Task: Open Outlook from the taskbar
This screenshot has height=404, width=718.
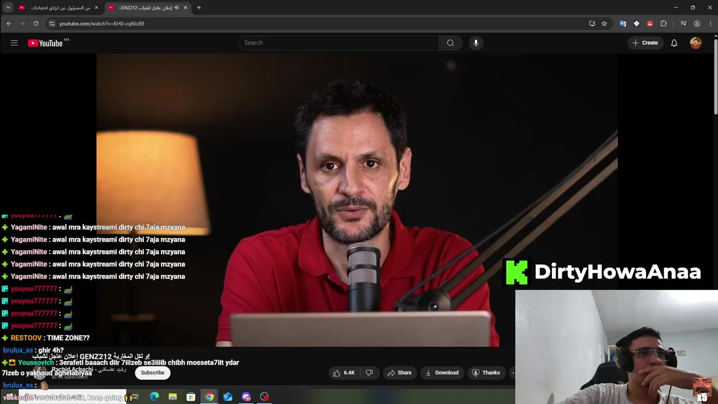Action: pyautogui.click(x=228, y=397)
